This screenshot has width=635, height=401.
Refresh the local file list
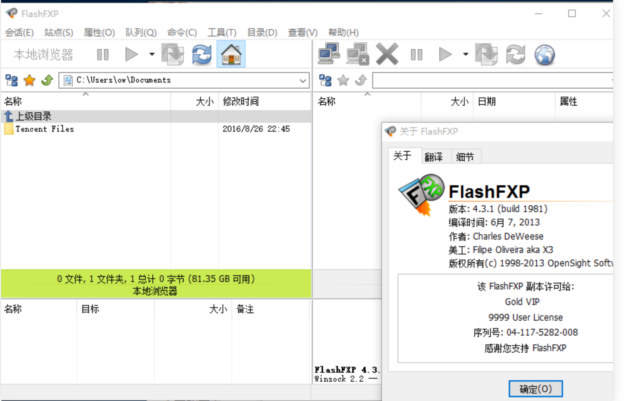click(x=202, y=54)
